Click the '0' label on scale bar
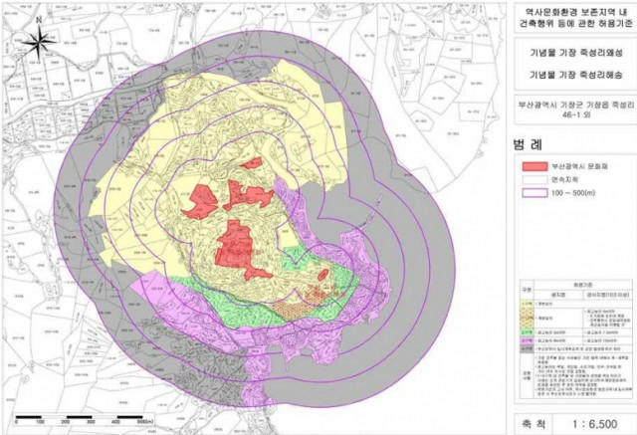The height and width of the screenshot is (435, 637). (x=16, y=422)
